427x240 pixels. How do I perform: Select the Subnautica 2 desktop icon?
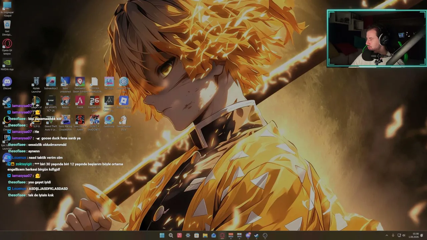coord(51,84)
